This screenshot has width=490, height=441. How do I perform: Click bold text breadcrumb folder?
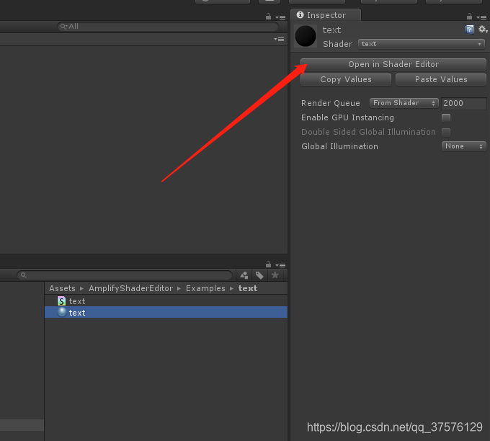248,288
